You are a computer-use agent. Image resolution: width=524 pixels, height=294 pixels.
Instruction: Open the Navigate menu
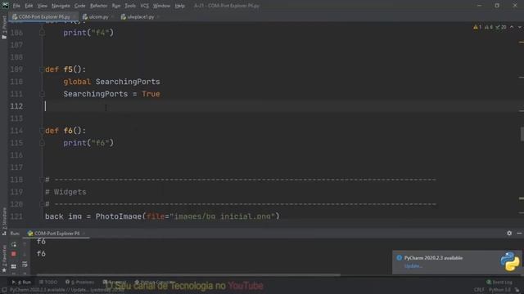coord(61,6)
